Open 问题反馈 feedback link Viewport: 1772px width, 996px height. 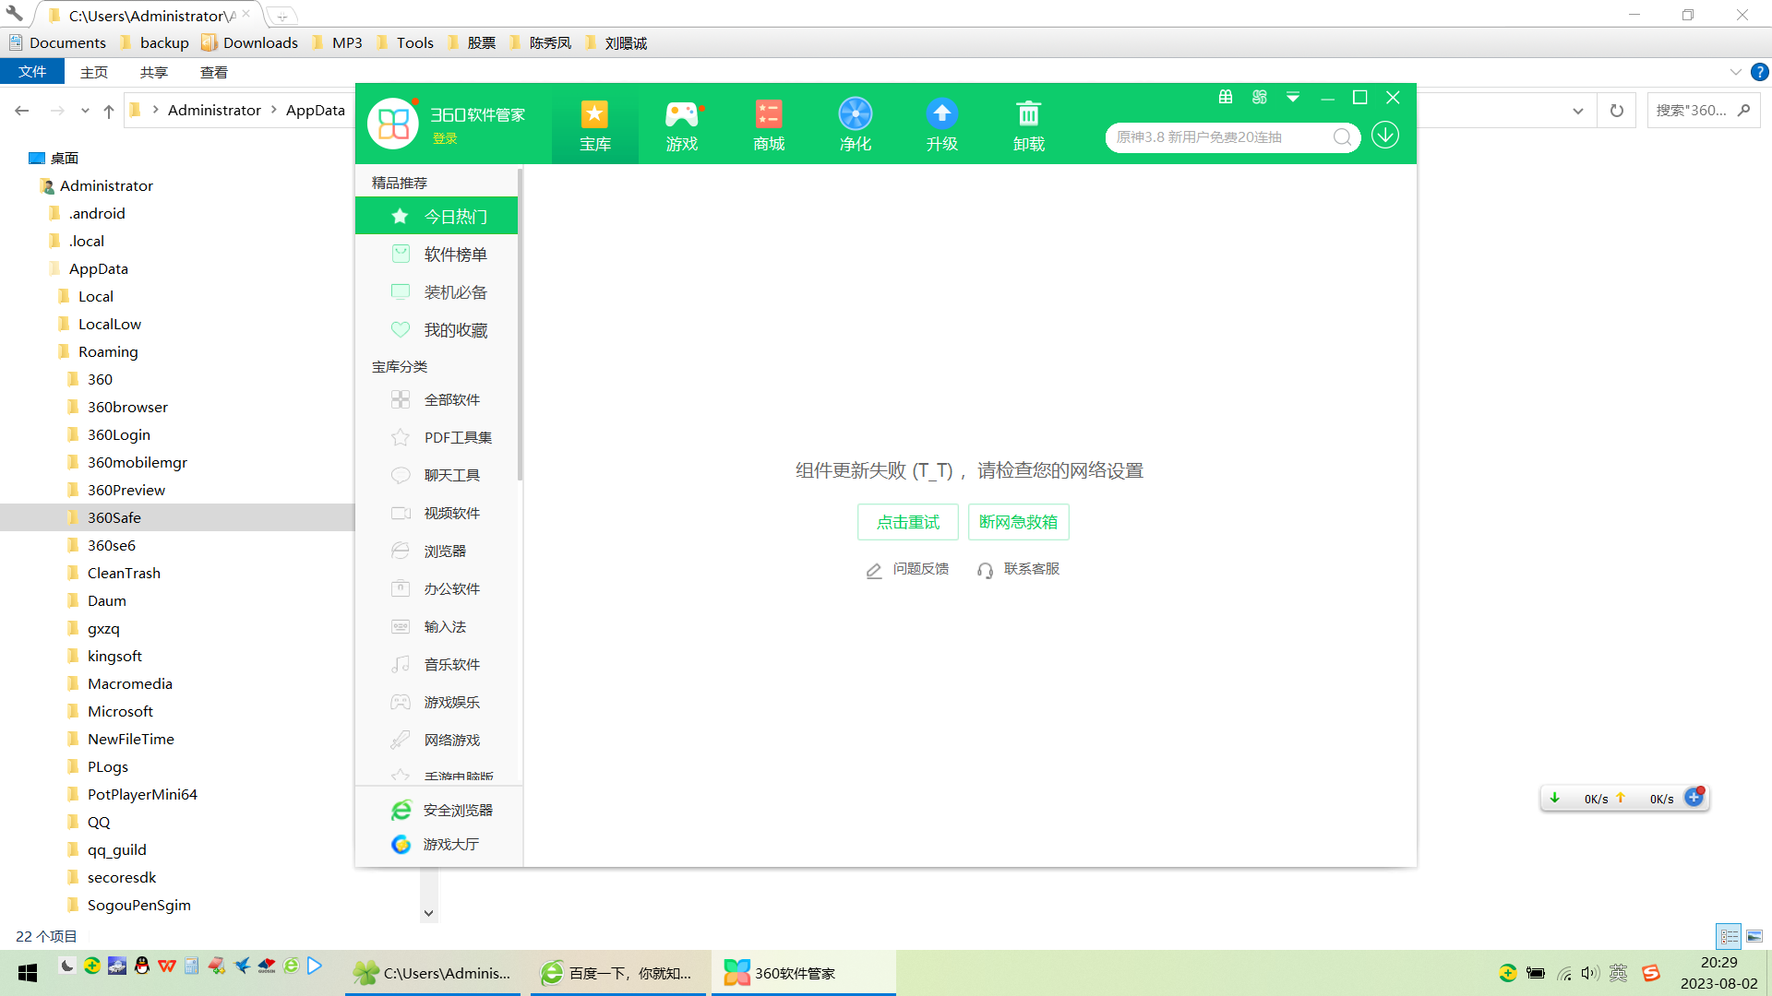[x=907, y=569]
